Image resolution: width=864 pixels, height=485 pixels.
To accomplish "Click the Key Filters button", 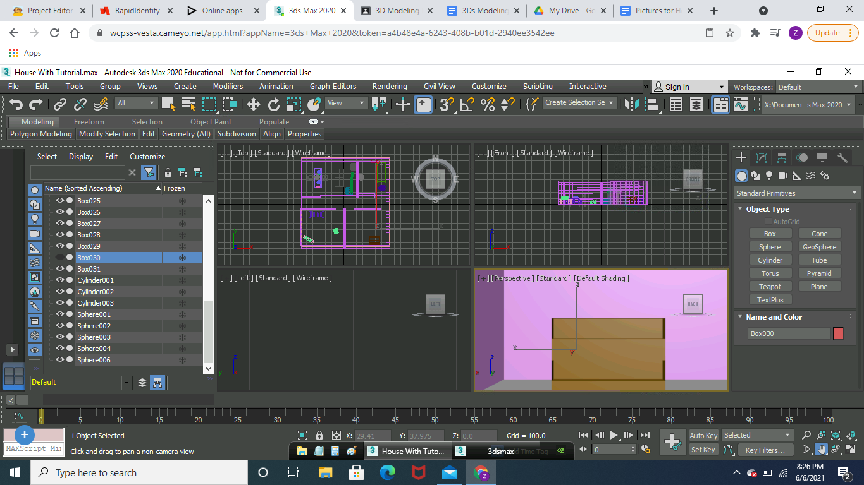I will point(765,450).
